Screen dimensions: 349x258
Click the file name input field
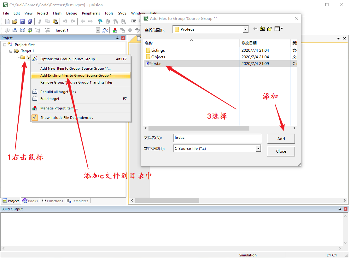coord(217,138)
